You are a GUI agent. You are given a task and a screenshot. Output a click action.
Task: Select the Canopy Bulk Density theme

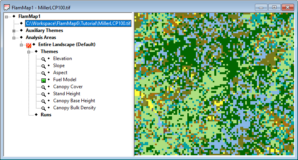(74, 108)
